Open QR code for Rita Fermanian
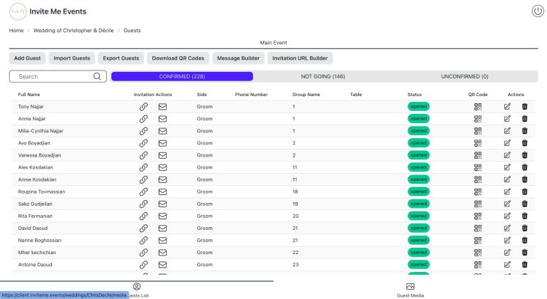 click(x=479, y=216)
